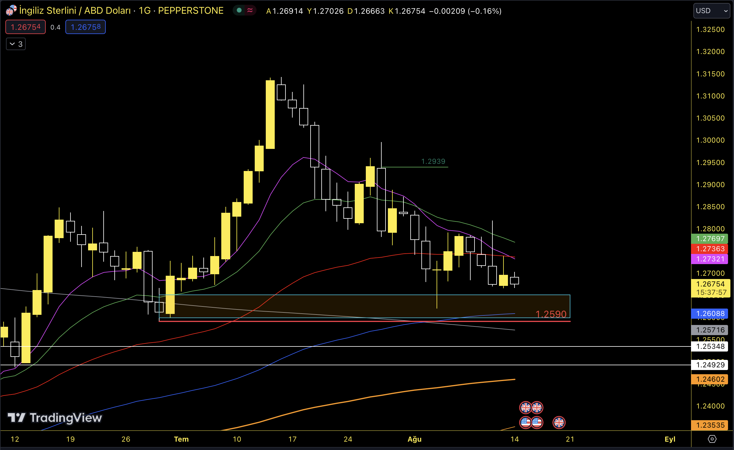Click the Eyl month label on time axis
Viewport: 734px width, 450px height.
click(670, 439)
